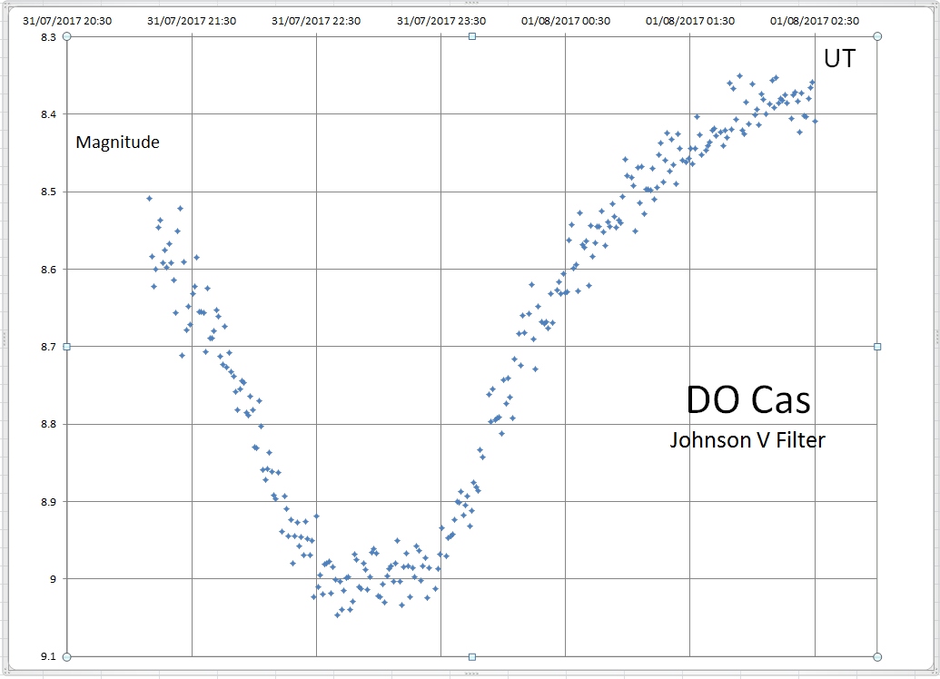Click the 9.1 magnitude axis value
The width and height of the screenshot is (940, 679).
(x=48, y=657)
